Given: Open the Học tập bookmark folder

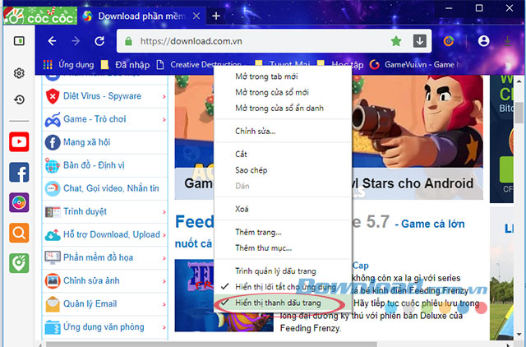Looking at the screenshot, I should (340, 64).
